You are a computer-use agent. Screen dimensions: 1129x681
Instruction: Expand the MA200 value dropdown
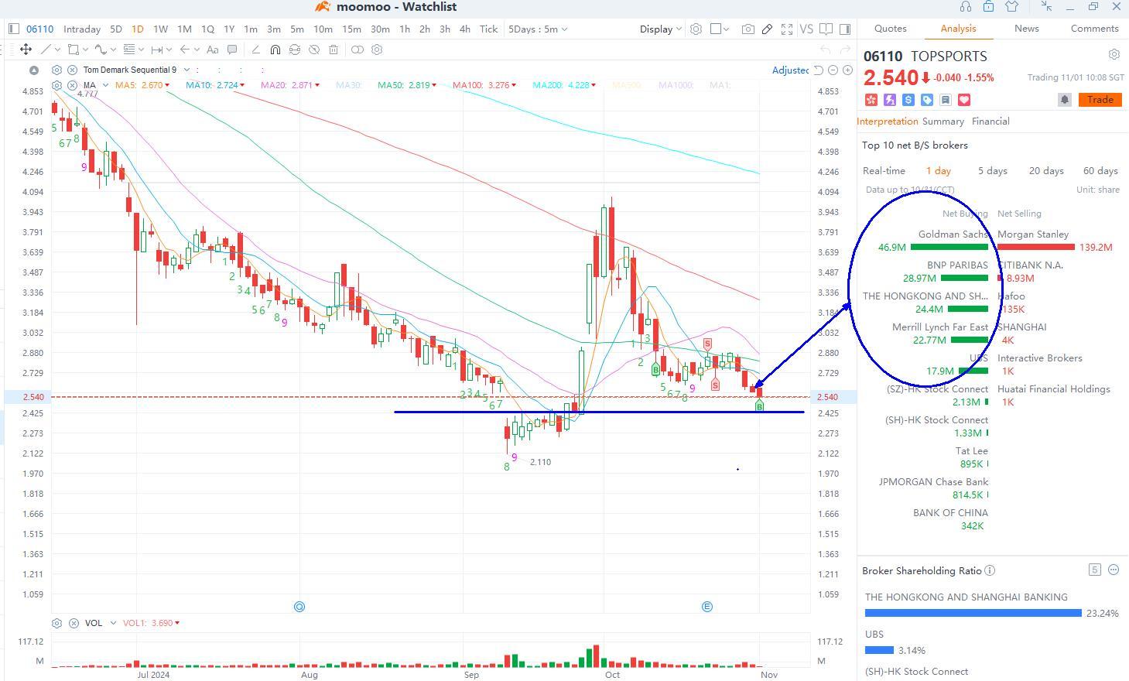(594, 85)
